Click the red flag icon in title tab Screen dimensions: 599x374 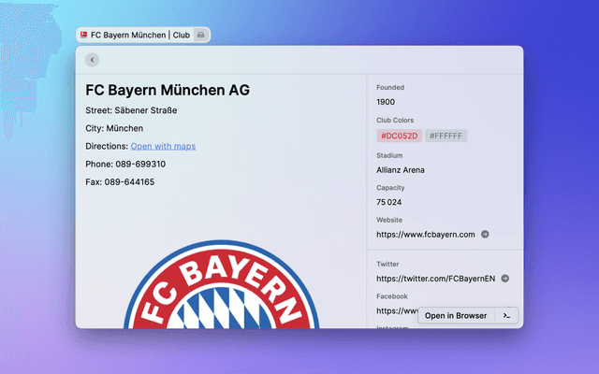84,35
